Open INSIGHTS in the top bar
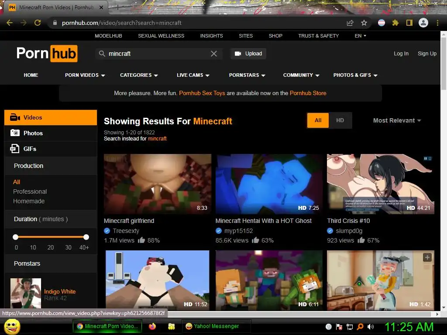447x335 pixels. [x=212, y=36]
